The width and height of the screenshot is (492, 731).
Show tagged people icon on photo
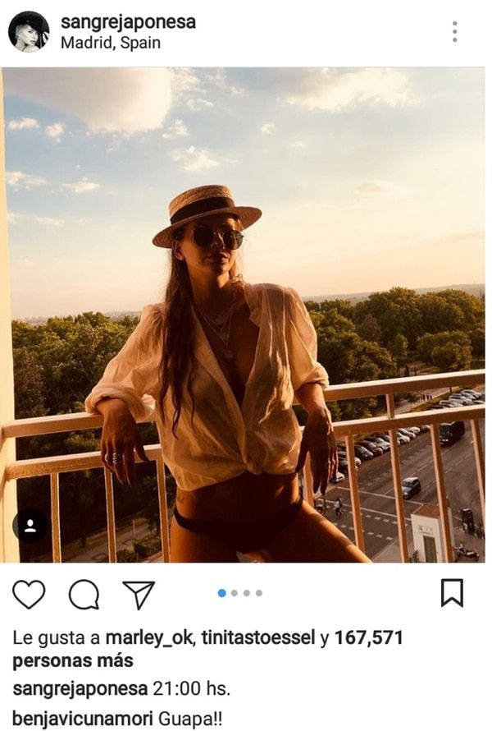pyautogui.click(x=30, y=526)
